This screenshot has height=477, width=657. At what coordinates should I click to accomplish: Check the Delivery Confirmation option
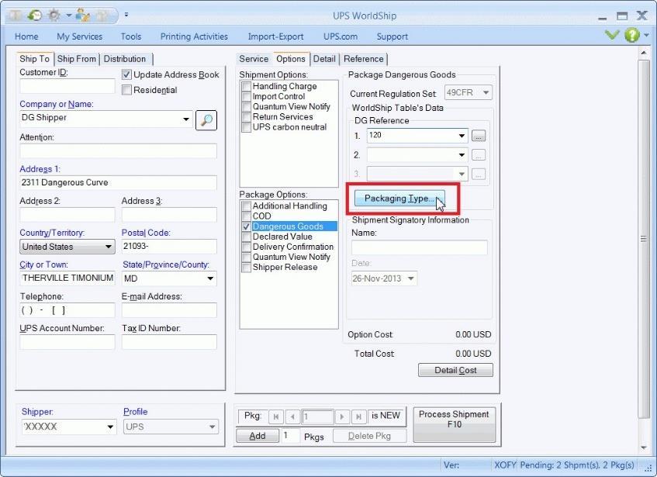[247, 247]
